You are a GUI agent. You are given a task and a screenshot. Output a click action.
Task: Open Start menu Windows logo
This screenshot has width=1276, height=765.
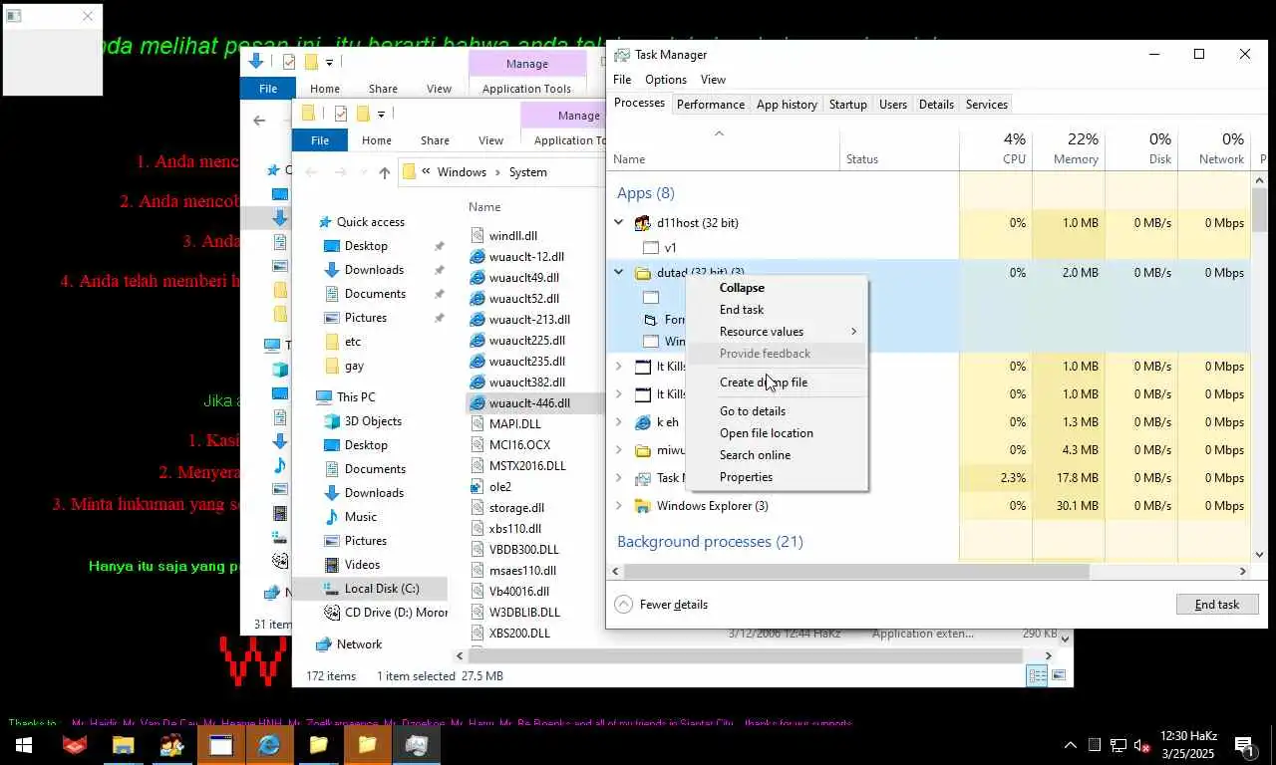tap(23, 744)
